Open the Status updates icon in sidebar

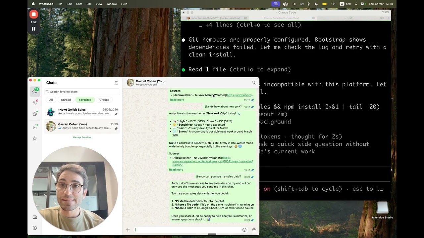(x=35, y=114)
